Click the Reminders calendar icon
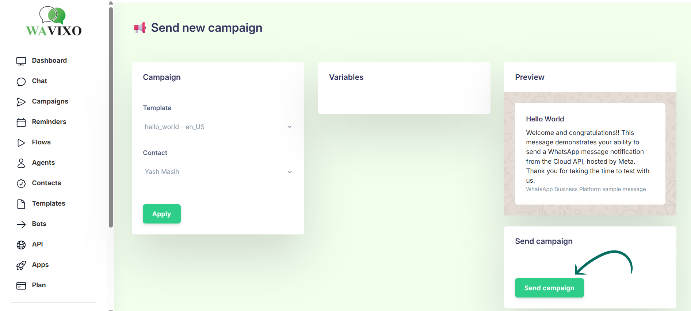 pos(21,123)
